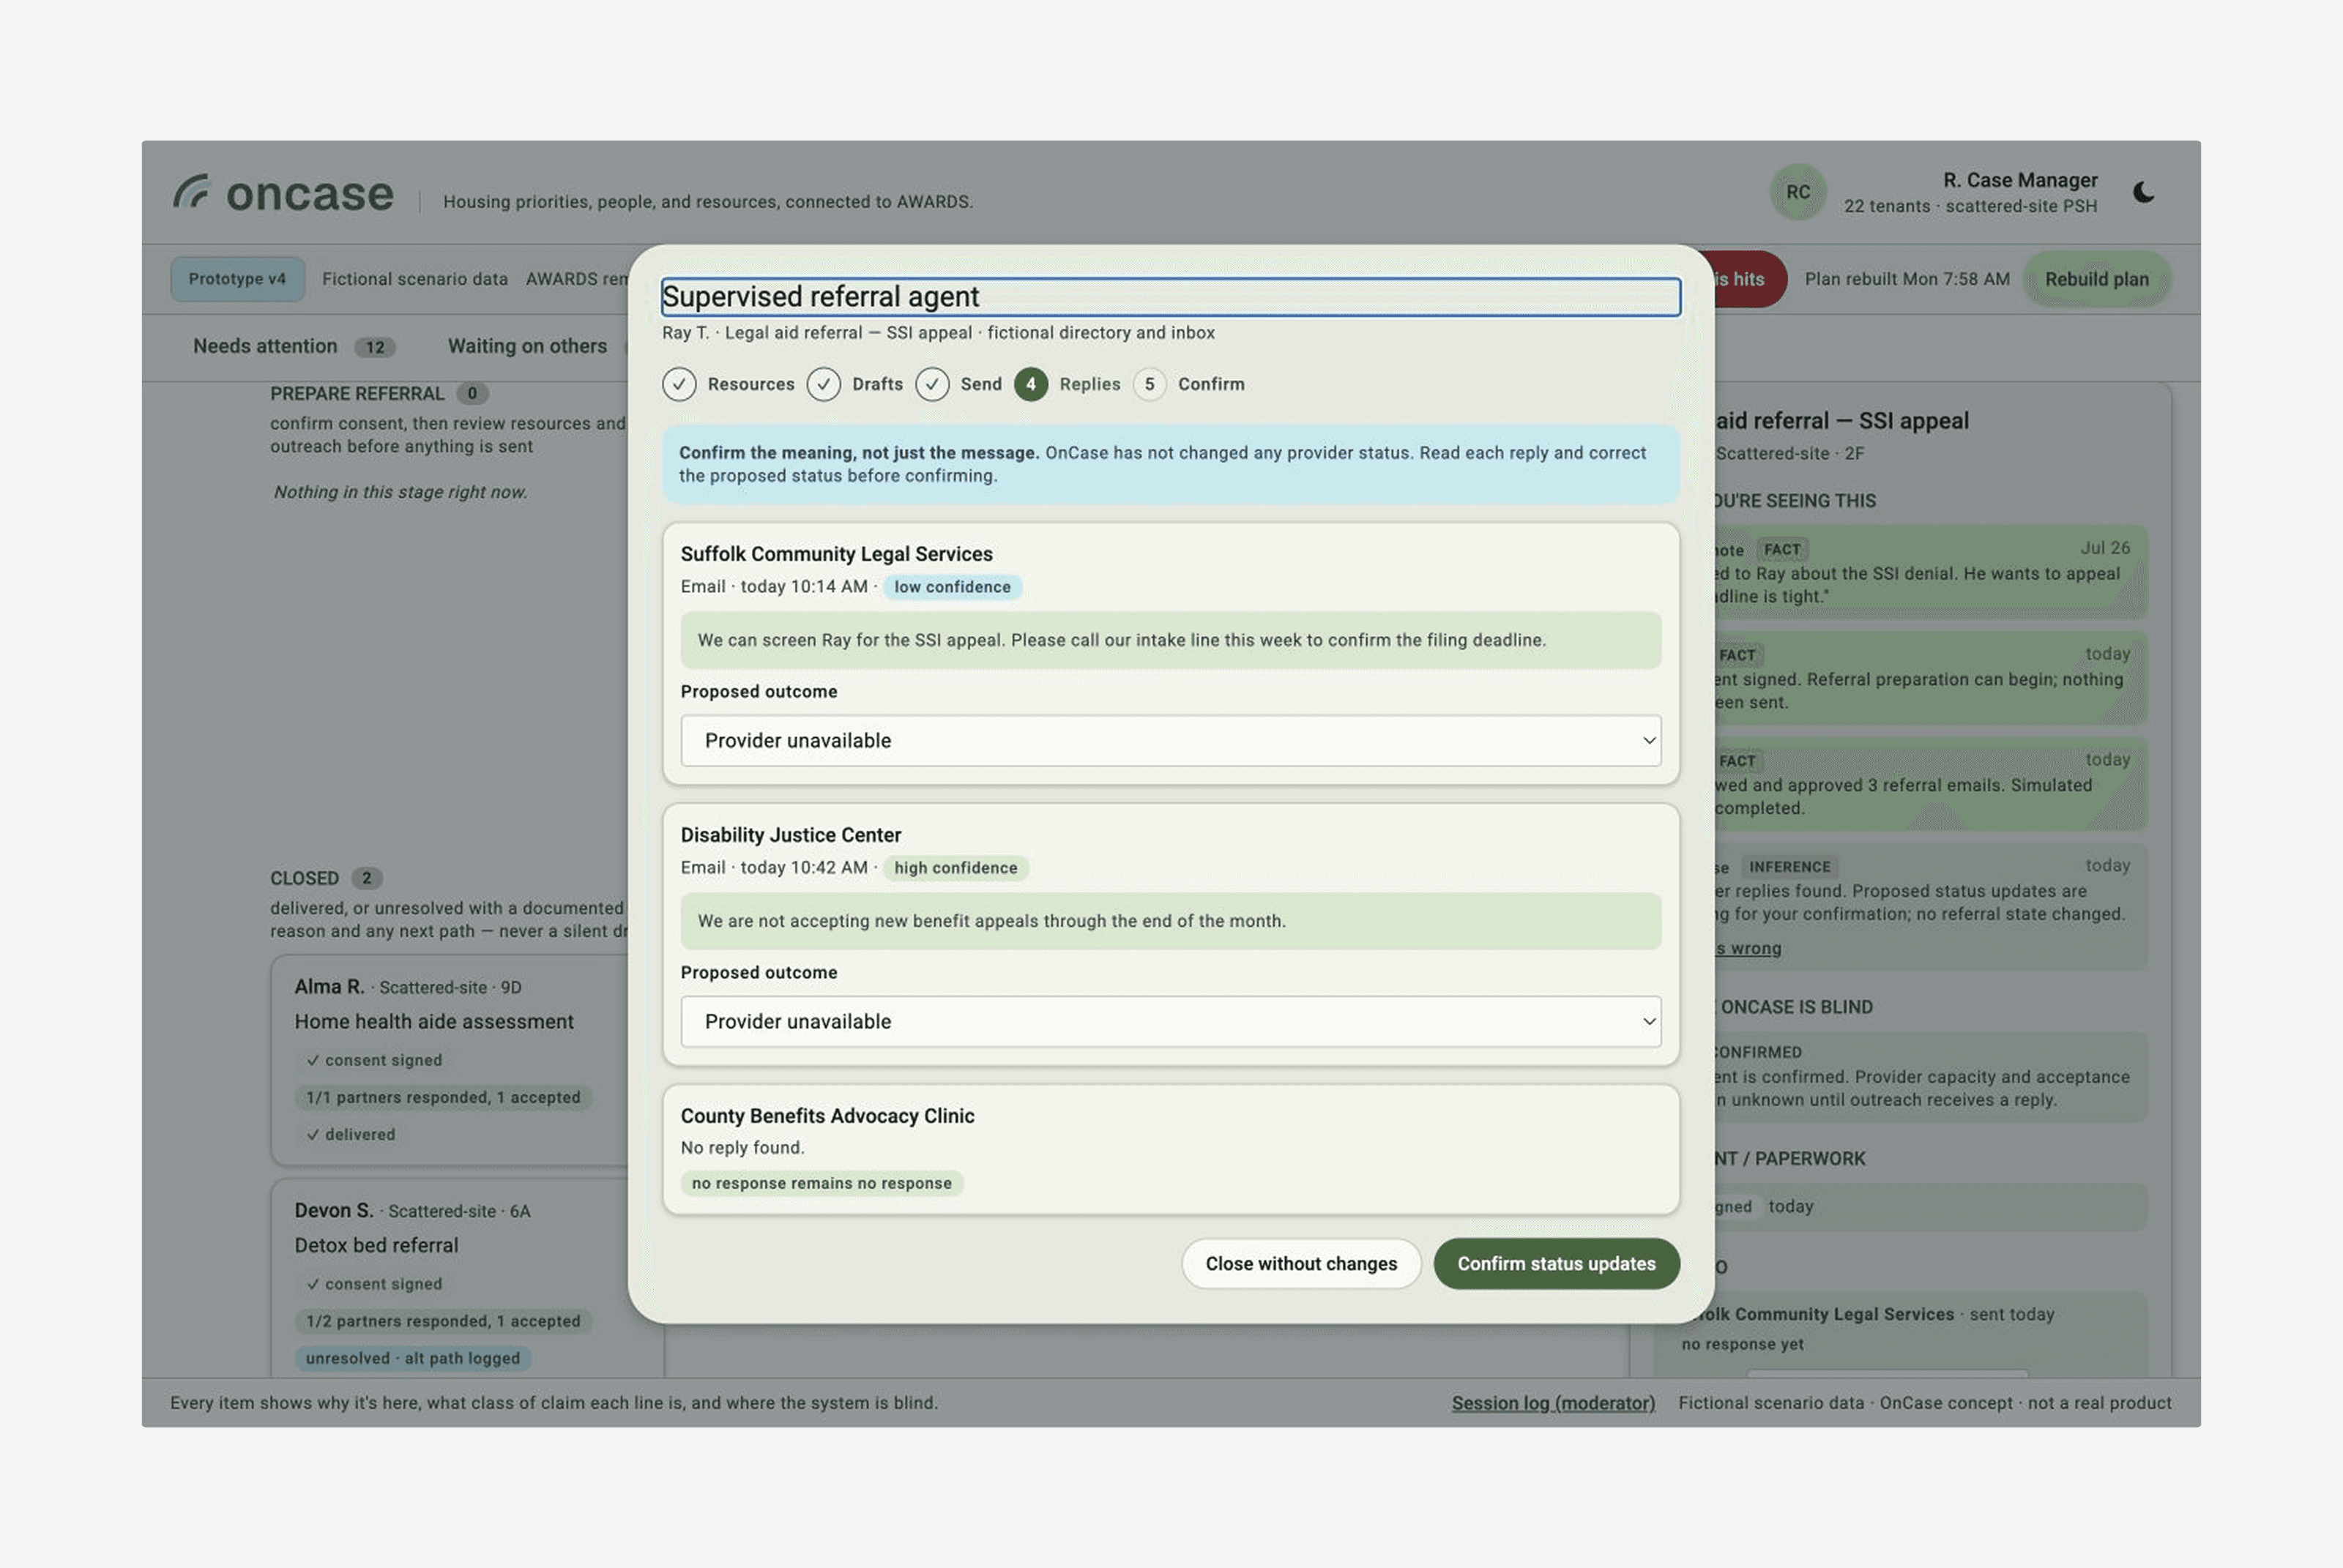Open Disability Justice Center proposed outcome dropdown
2343x1568 pixels.
point(1170,1021)
